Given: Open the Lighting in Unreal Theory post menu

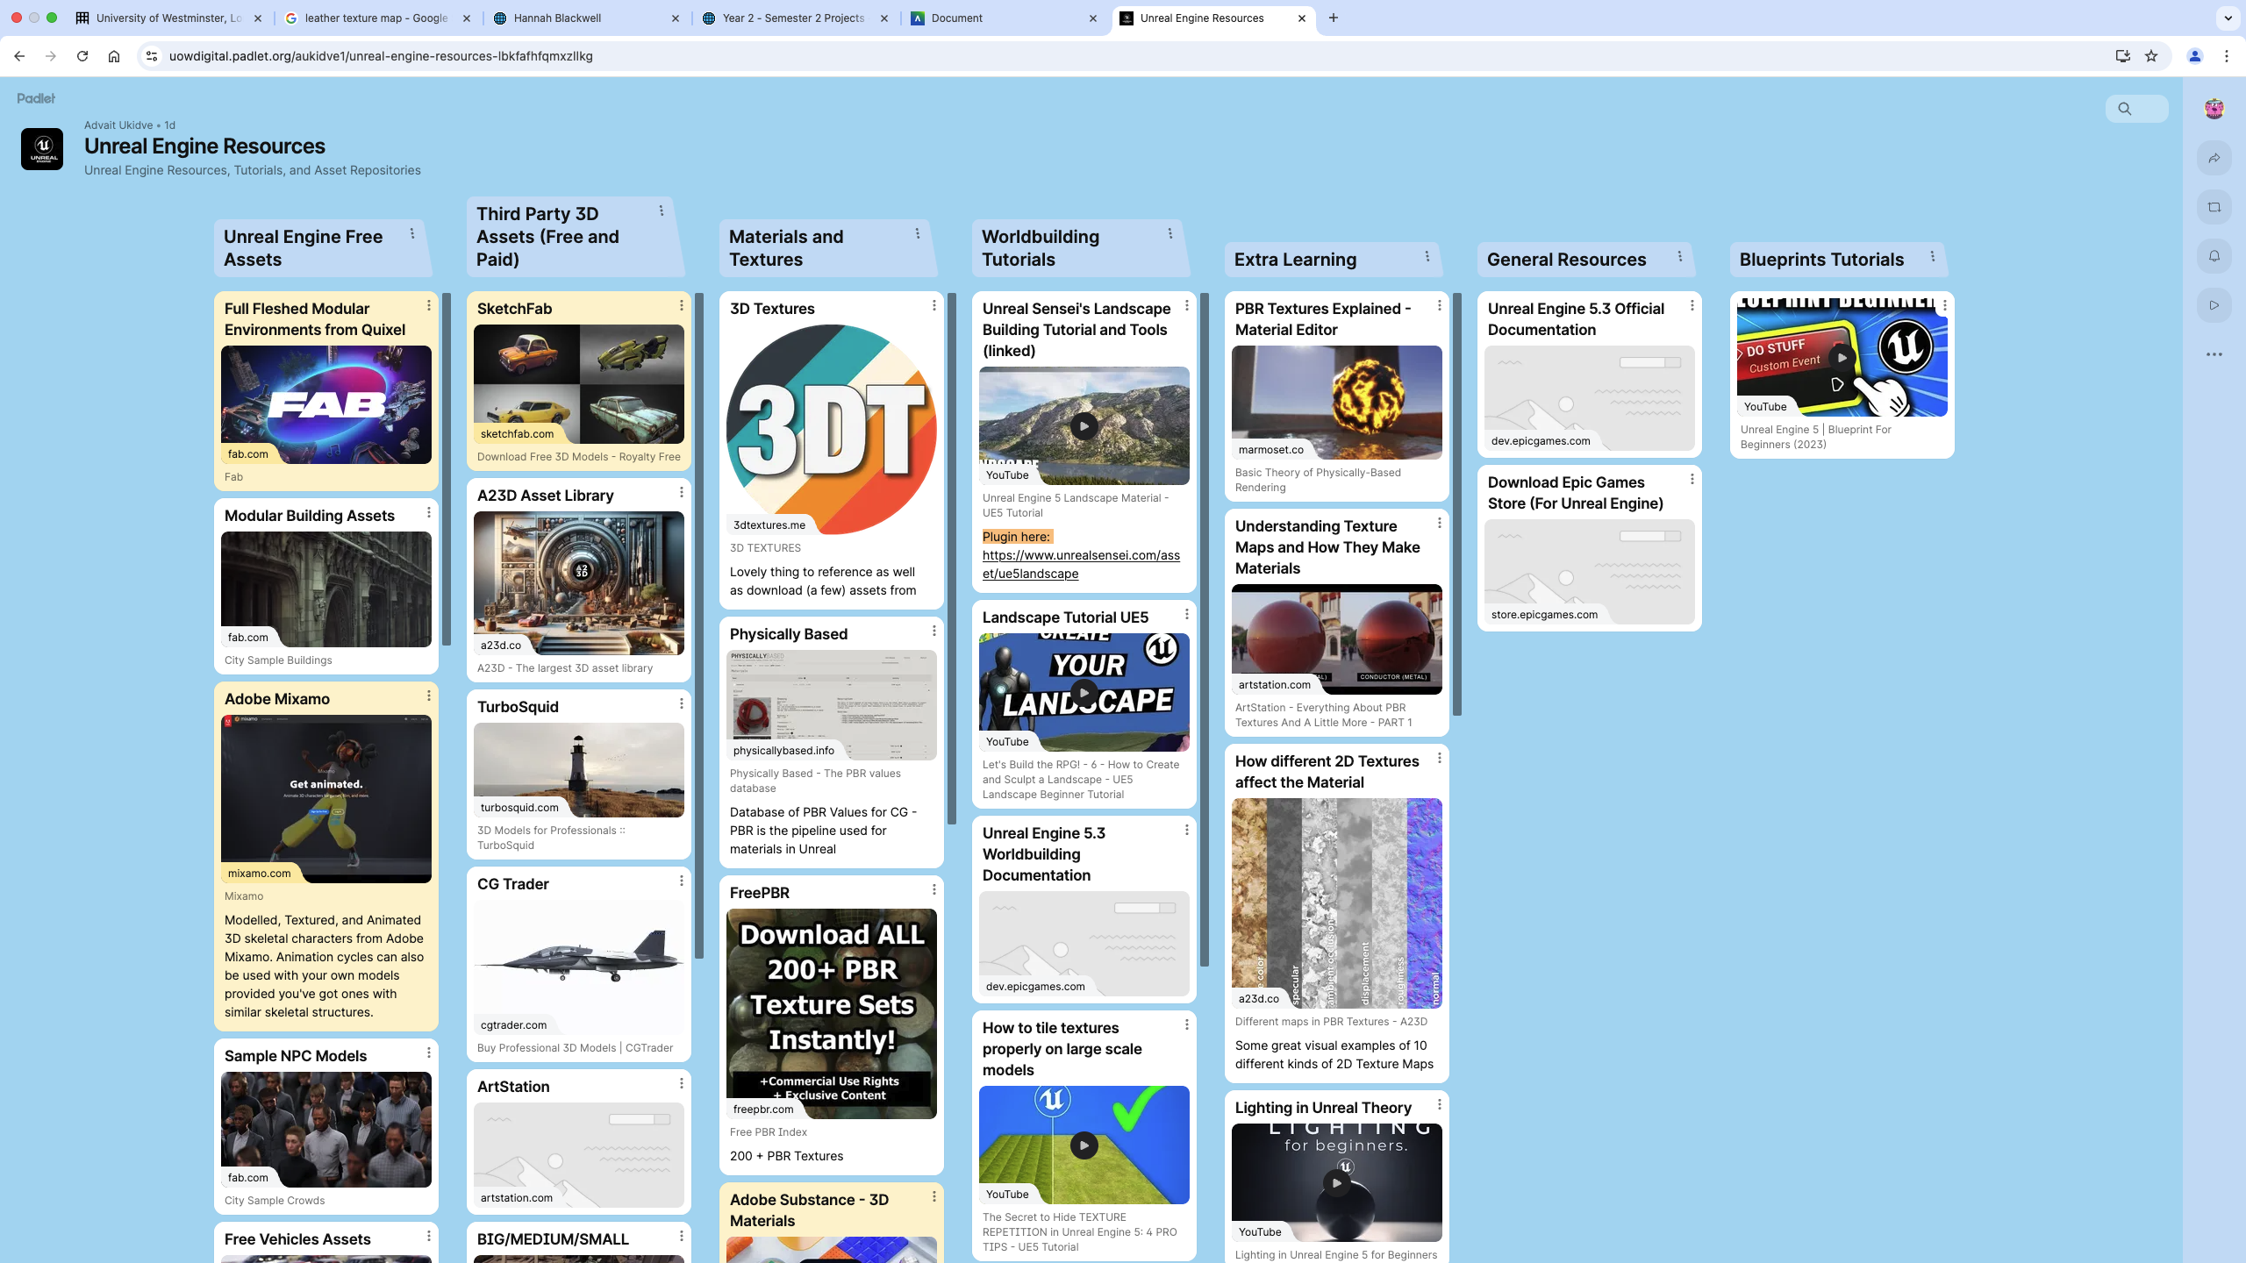Looking at the screenshot, I should coord(1440,1104).
